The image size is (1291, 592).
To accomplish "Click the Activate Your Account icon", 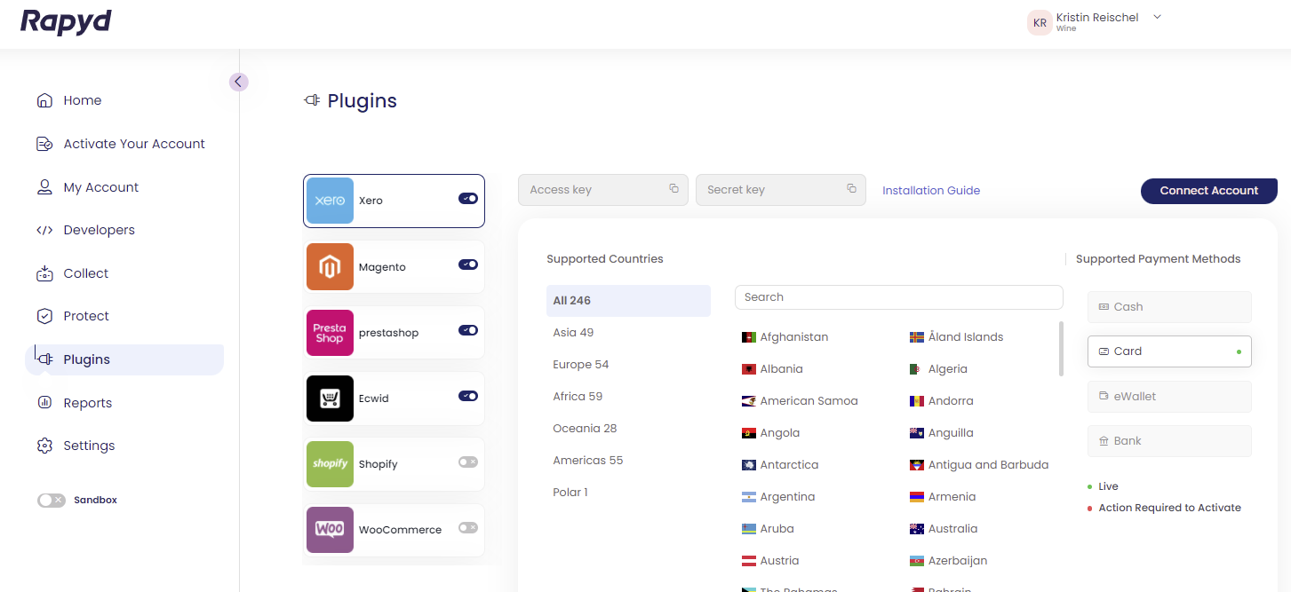I will pos(44,144).
